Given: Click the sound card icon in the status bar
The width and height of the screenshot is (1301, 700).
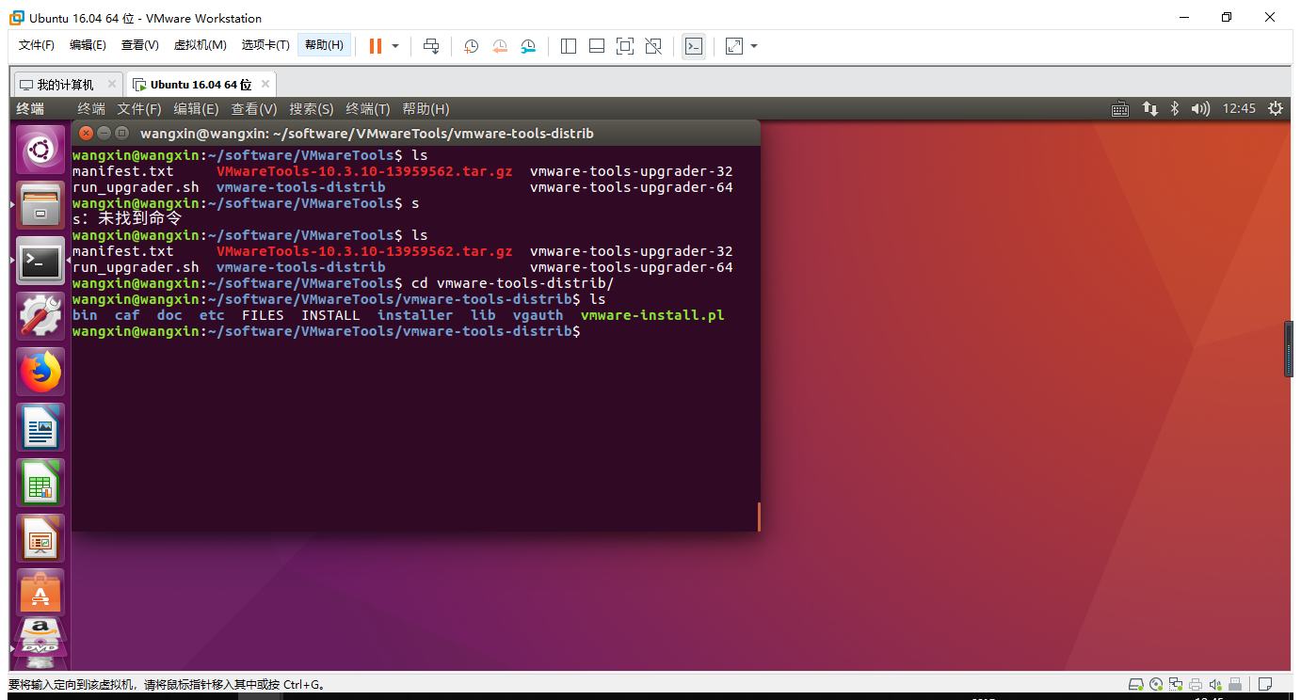Looking at the screenshot, I should [x=1215, y=684].
